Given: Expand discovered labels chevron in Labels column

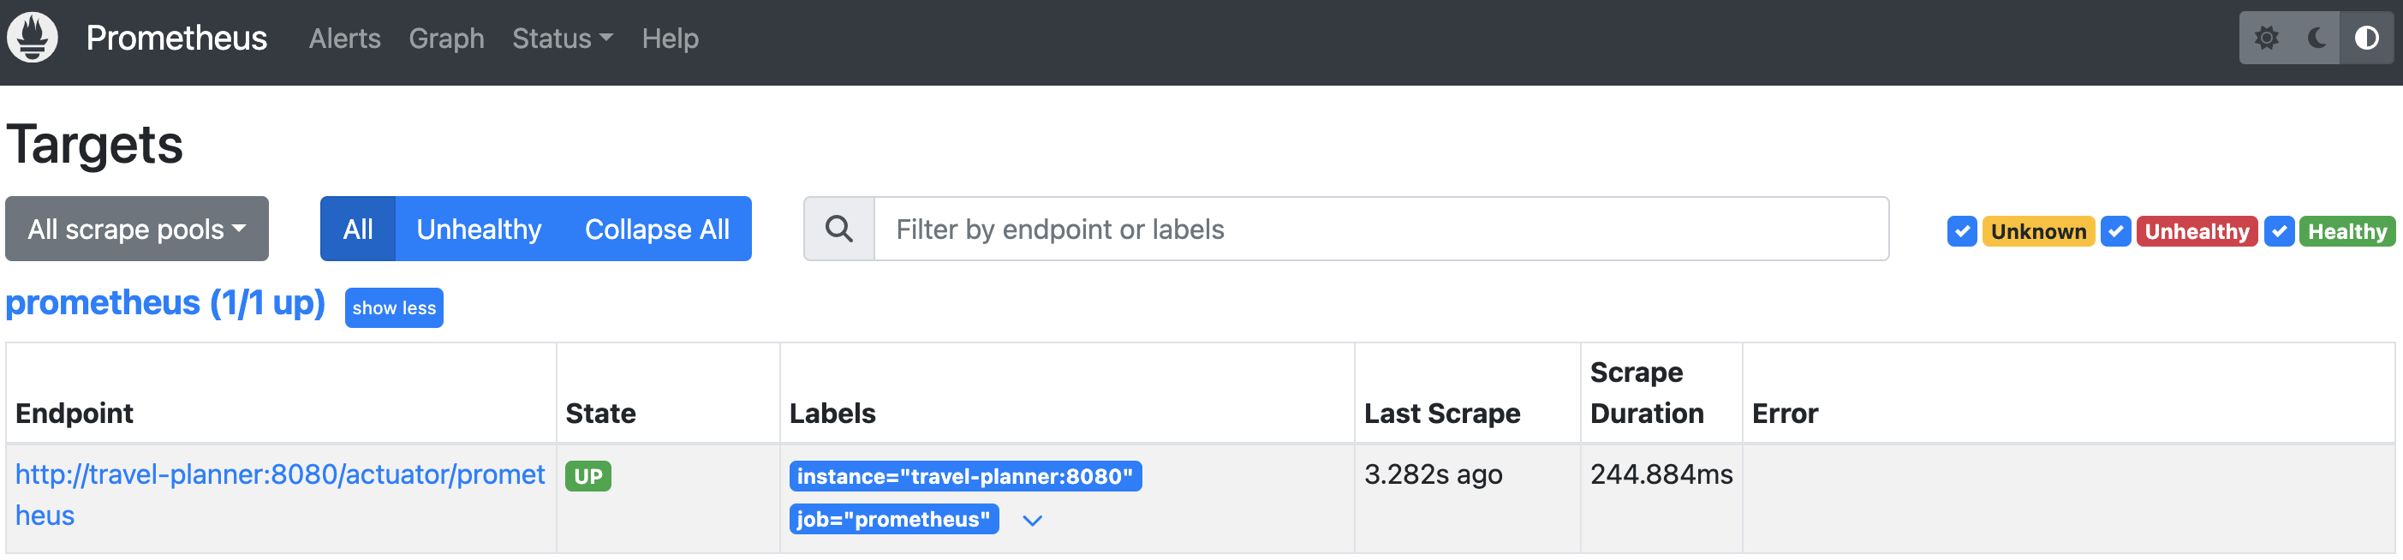Looking at the screenshot, I should tap(1032, 521).
